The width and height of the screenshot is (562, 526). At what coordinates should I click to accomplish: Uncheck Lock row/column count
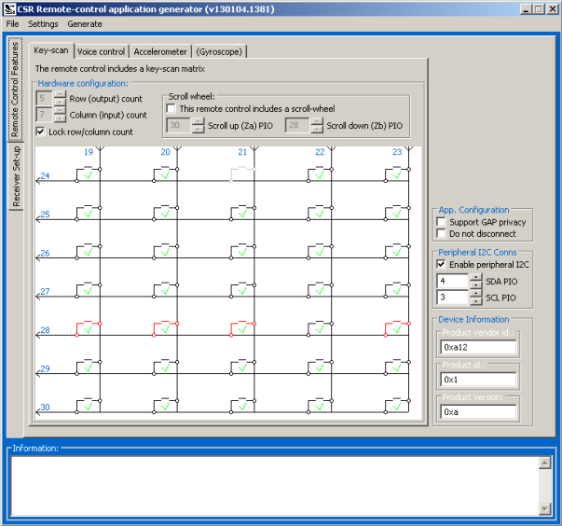point(40,131)
